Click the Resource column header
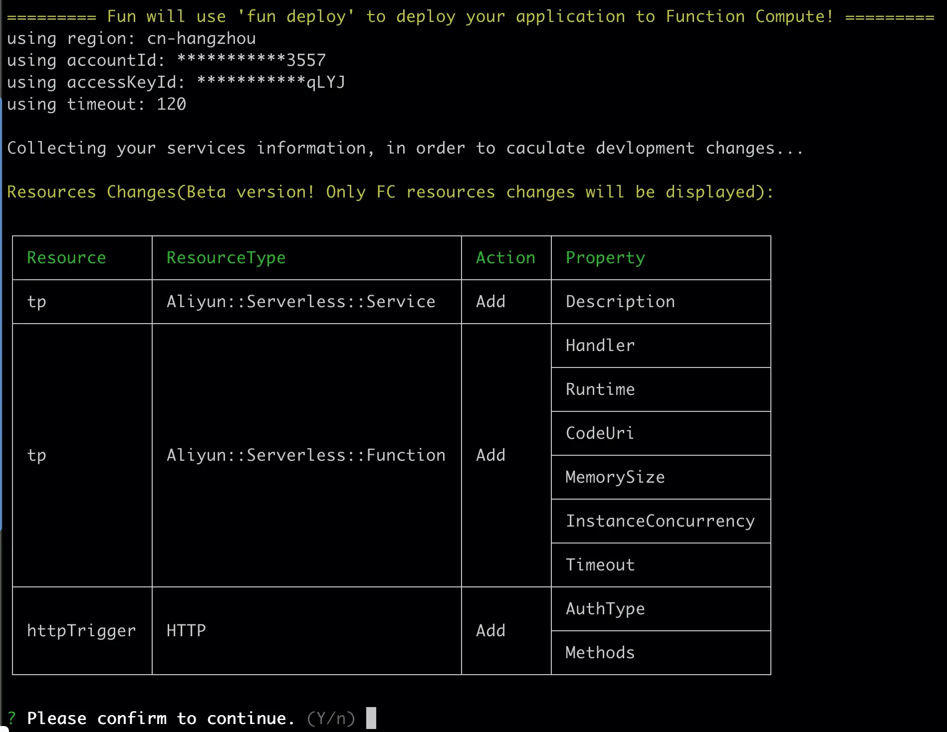 coord(66,258)
